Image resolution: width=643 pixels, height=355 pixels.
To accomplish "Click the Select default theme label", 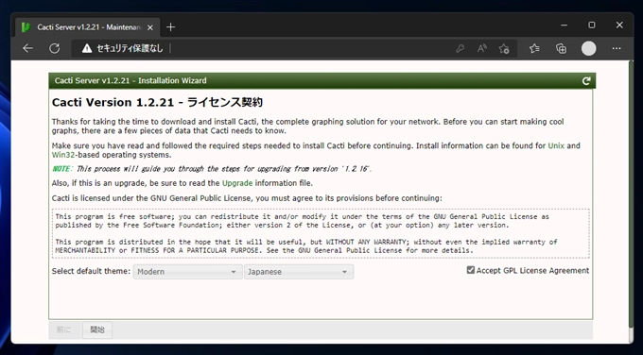I will tap(91, 271).
